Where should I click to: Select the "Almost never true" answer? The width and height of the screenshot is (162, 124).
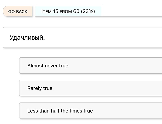click(90, 66)
